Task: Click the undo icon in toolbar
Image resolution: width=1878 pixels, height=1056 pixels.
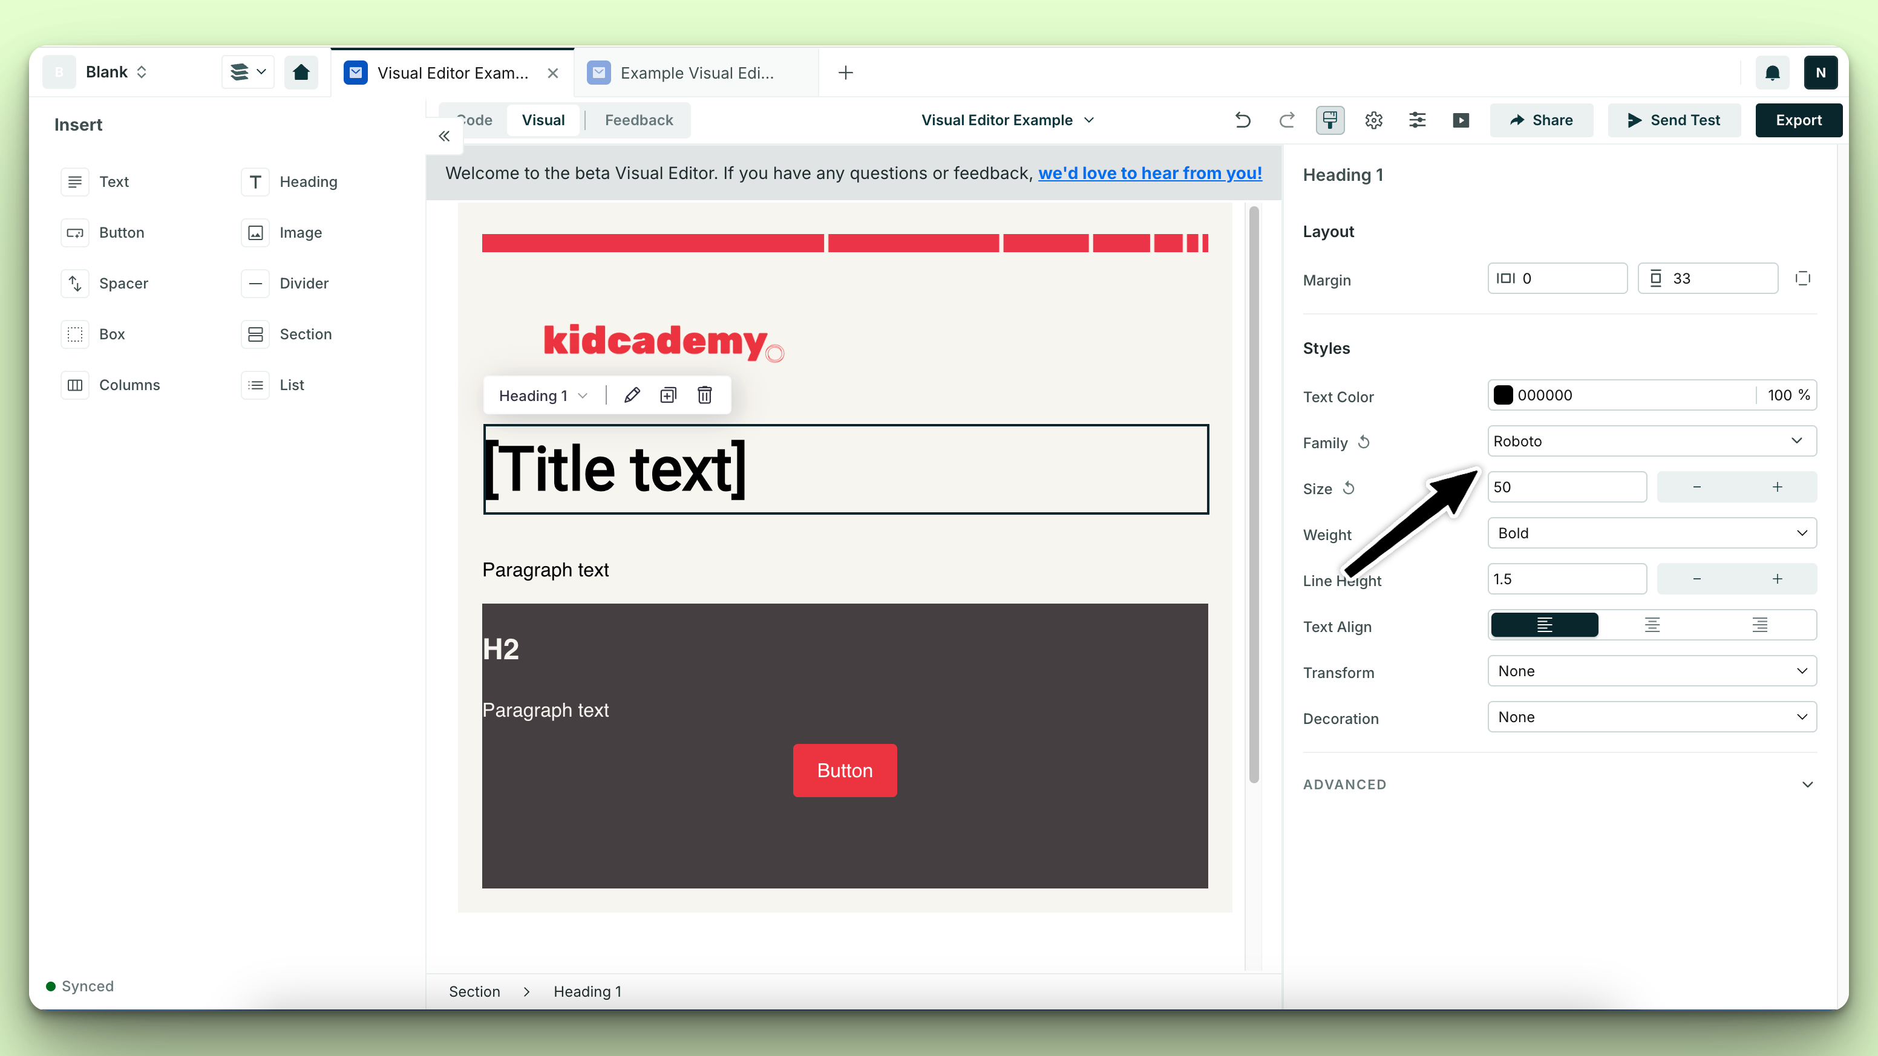Action: 1241,120
